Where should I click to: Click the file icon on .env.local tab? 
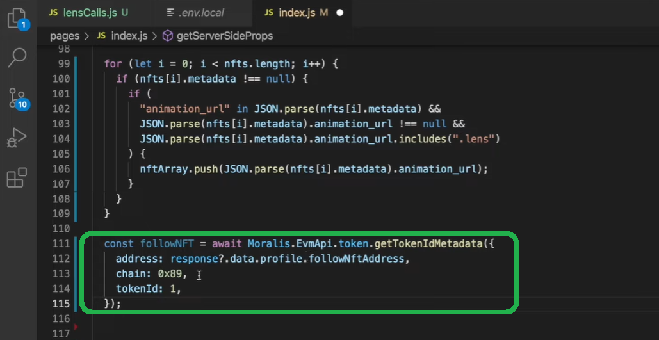[170, 13]
